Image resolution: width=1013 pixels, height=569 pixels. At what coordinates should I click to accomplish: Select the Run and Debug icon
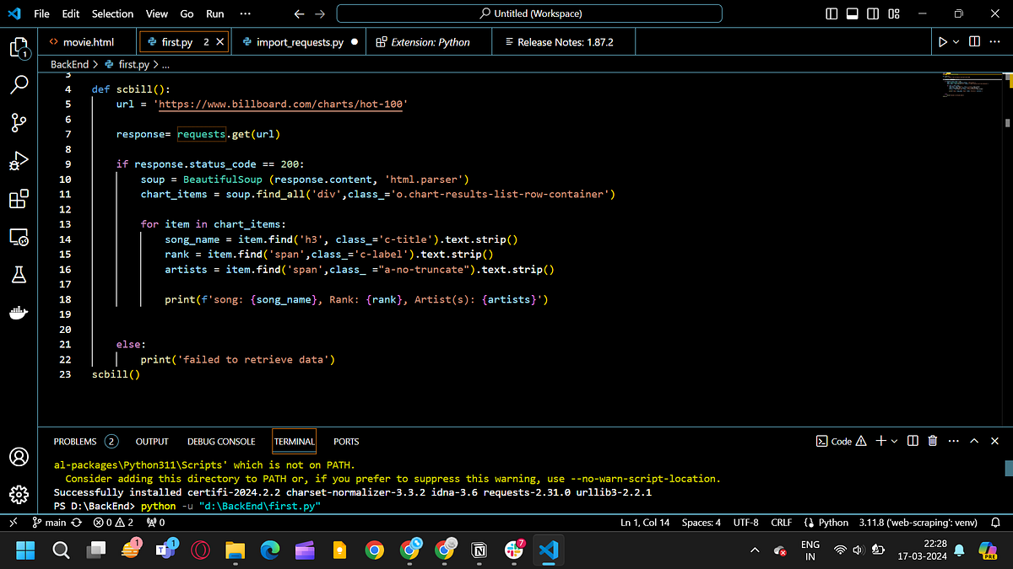tap(19, 160)
